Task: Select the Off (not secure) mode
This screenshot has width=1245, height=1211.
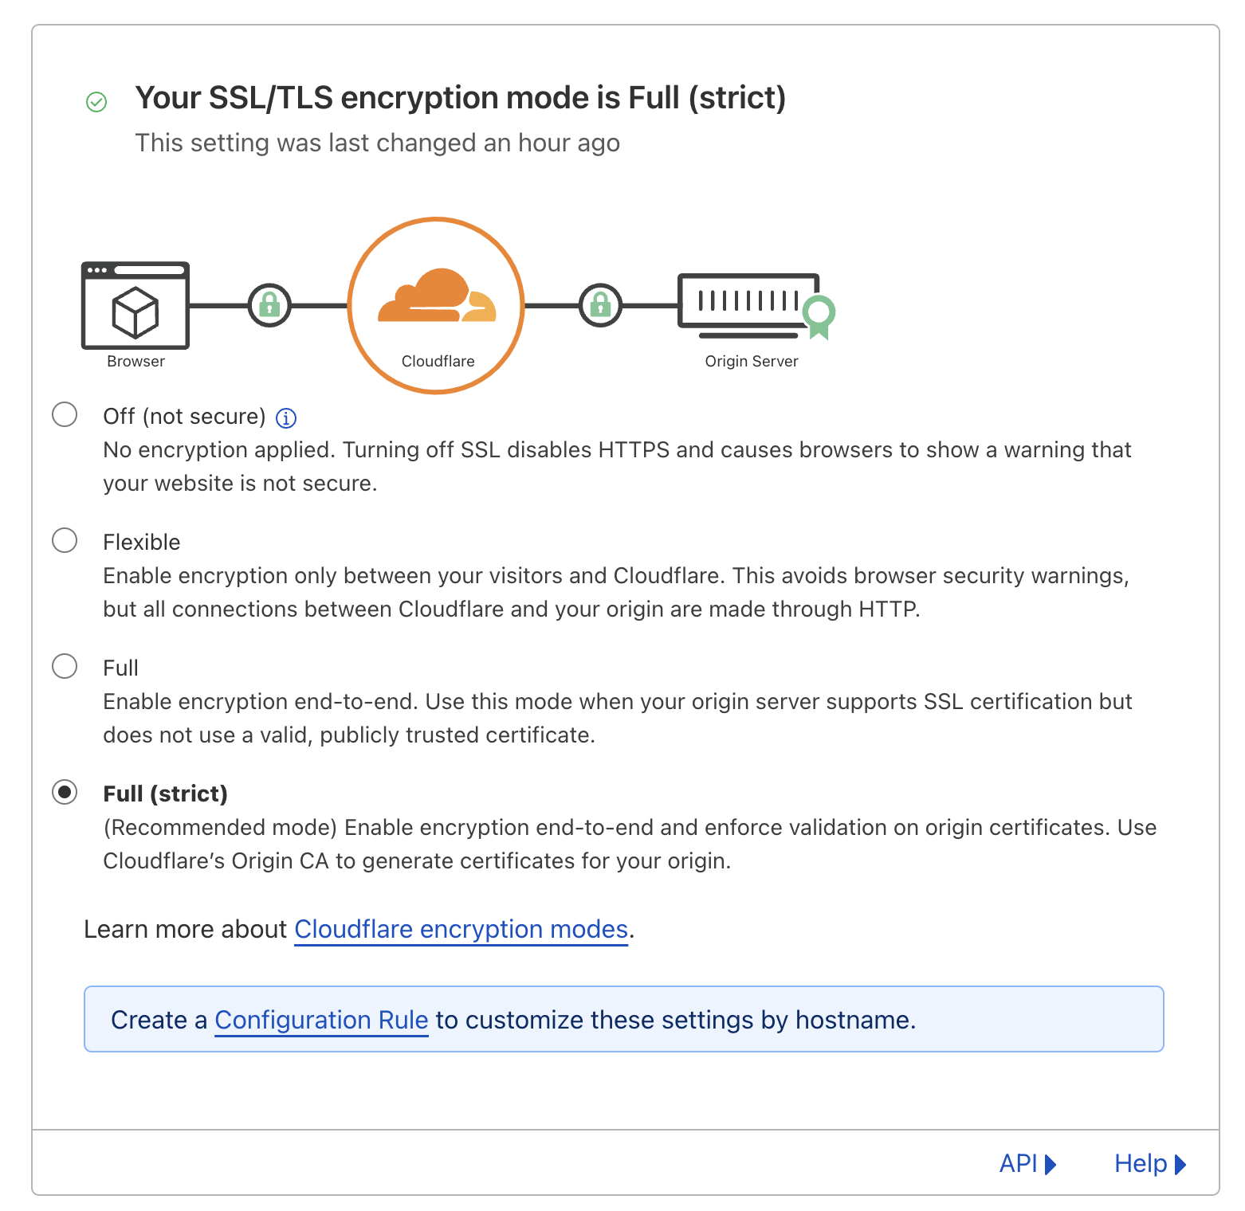Action: 65,414
